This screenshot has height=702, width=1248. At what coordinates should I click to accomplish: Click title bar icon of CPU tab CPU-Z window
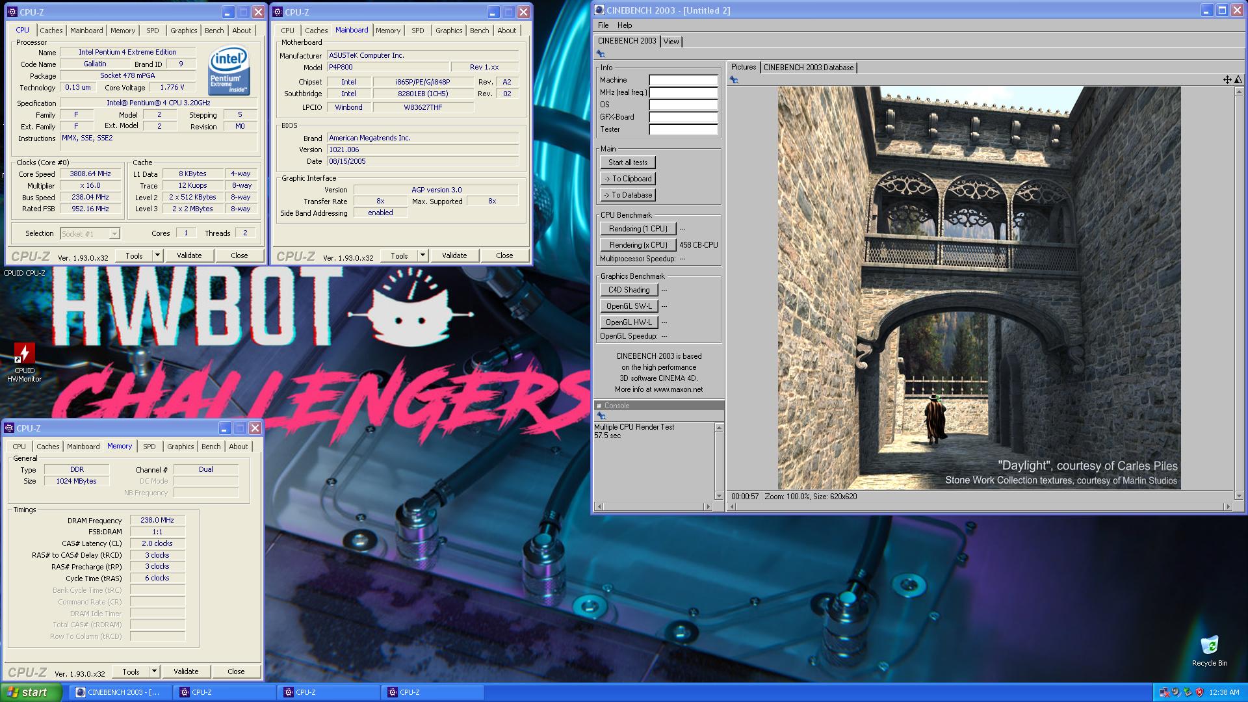[x=12, y=12]
